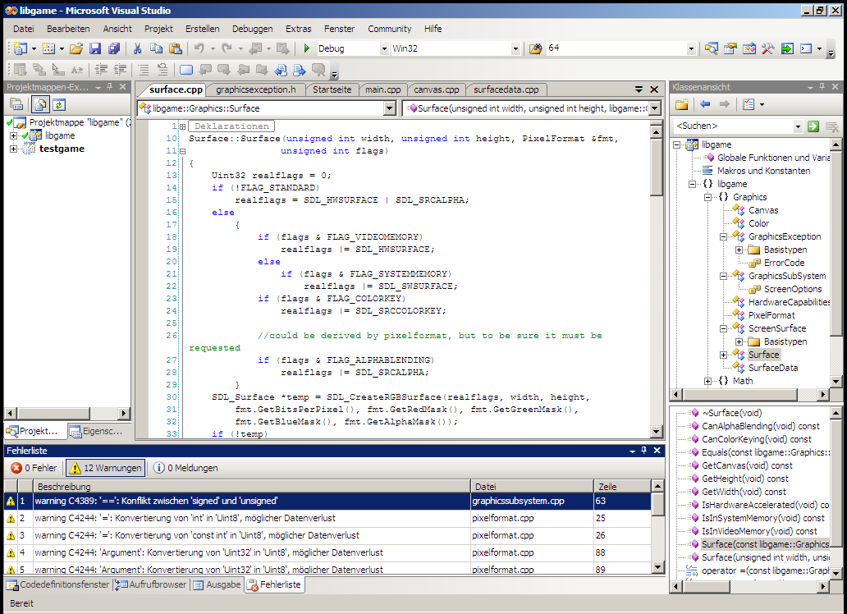Click the Undo arrow icon
The width and height of the screenshot is (847, 614).
[199, 48]
